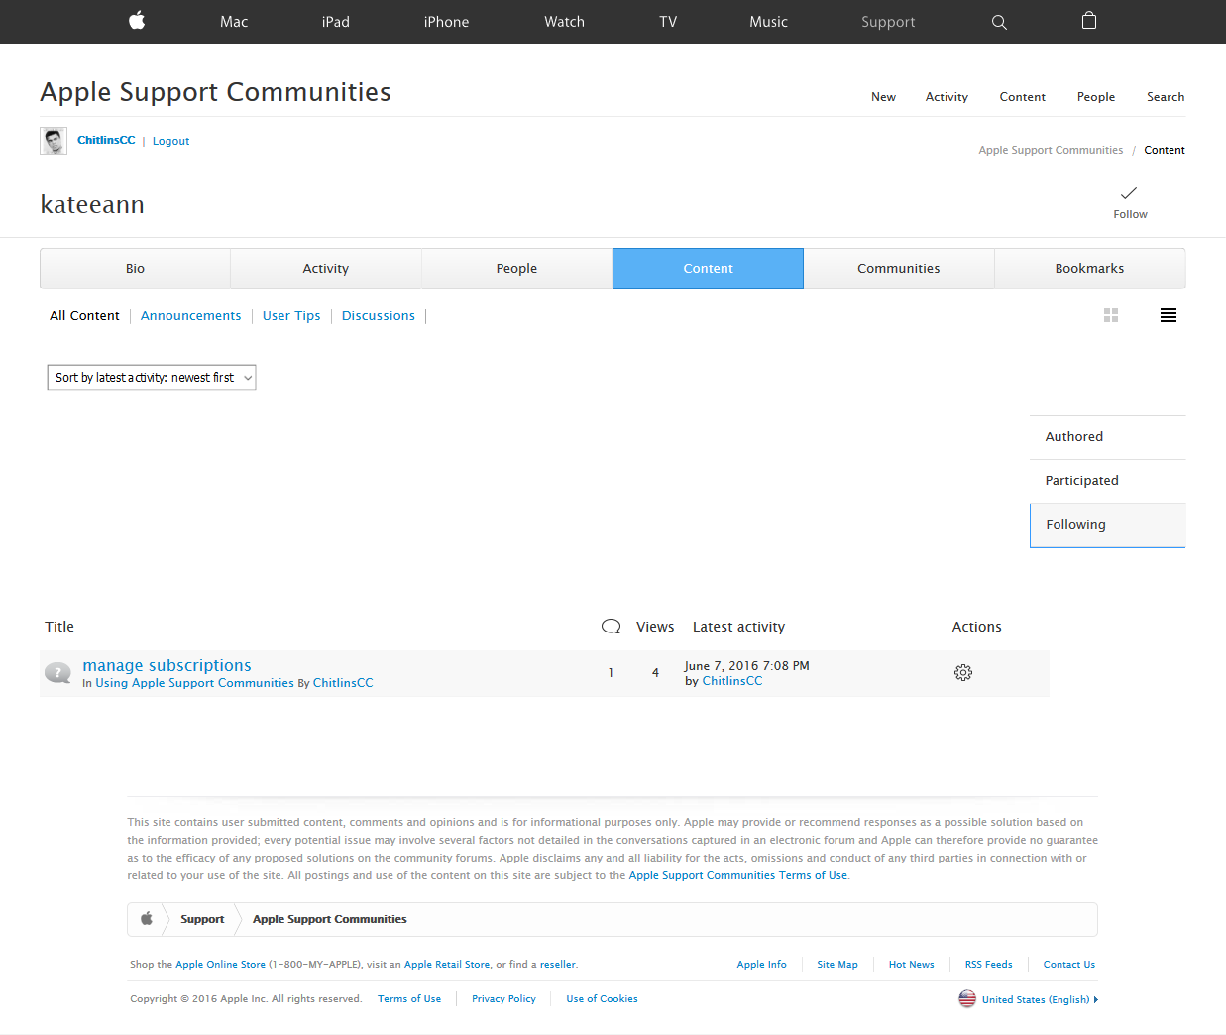Image resolution: width=1226 pixels, height=1035 pixels.
Task: Open copyright-row Terms of Use link
Action: (409, 999)
